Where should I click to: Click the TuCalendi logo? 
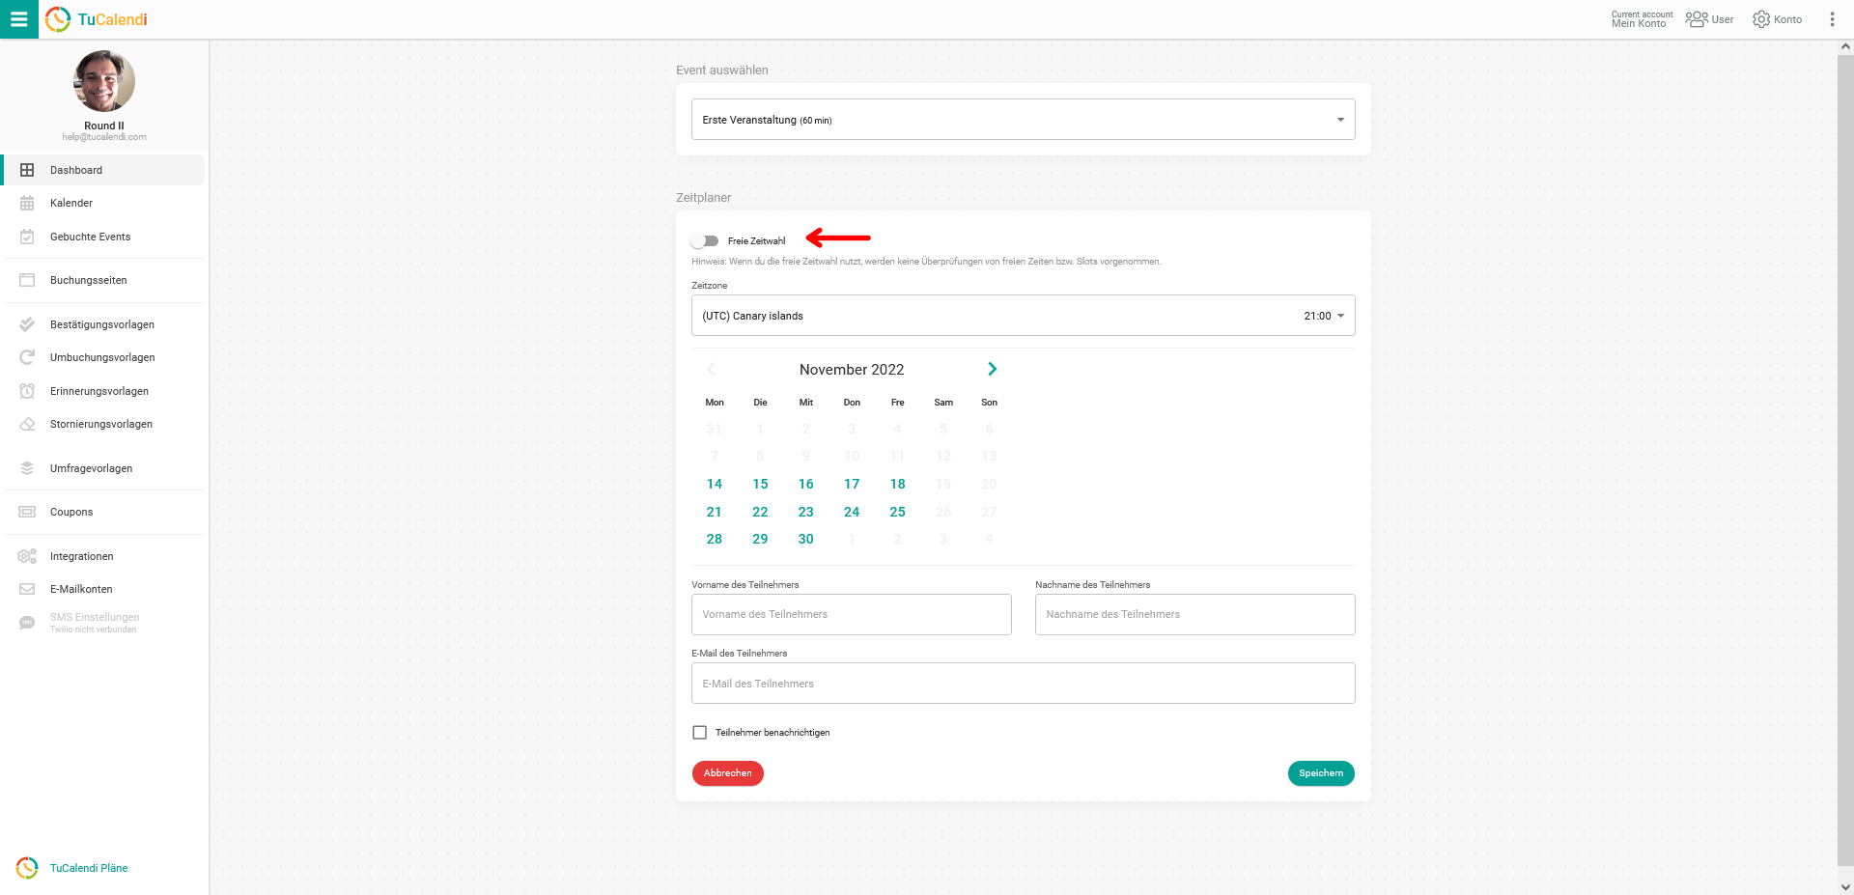(97, 19)
